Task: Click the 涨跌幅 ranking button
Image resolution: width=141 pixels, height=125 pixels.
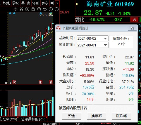Action: click(121, 116)
